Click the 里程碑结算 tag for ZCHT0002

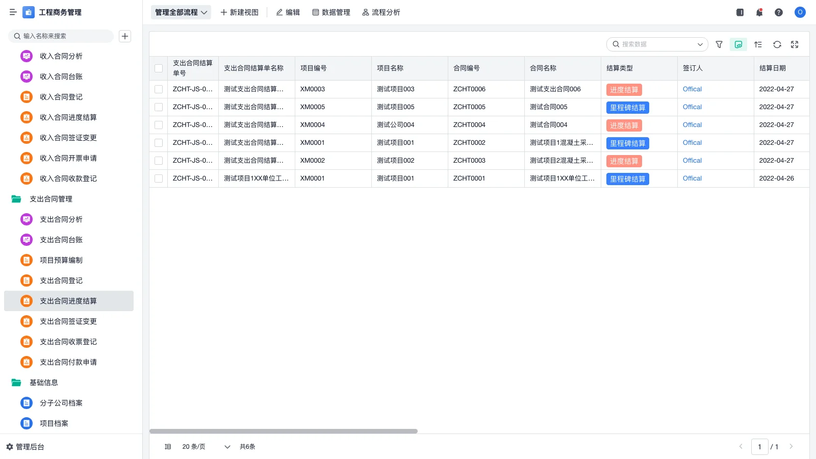(627, 143)
